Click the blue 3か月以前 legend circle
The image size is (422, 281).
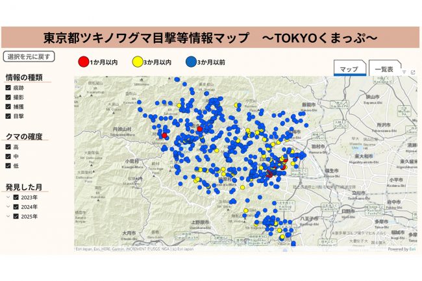(x=192, y=62)
